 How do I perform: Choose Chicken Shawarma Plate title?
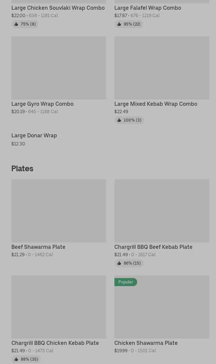tap(146, 343)
